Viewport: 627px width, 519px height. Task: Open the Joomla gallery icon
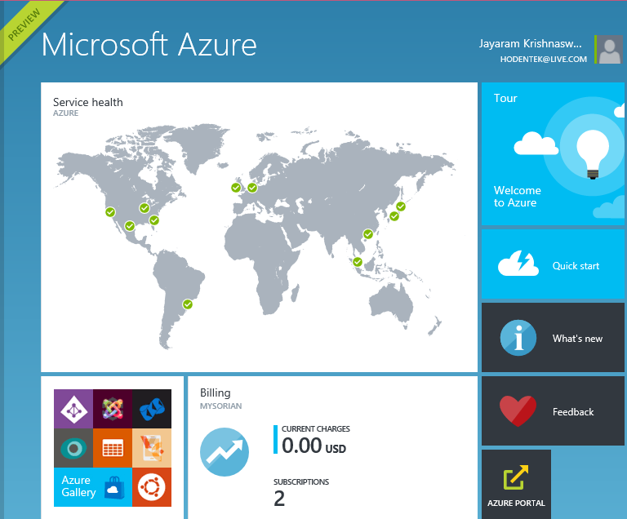[x=113, y=409]
